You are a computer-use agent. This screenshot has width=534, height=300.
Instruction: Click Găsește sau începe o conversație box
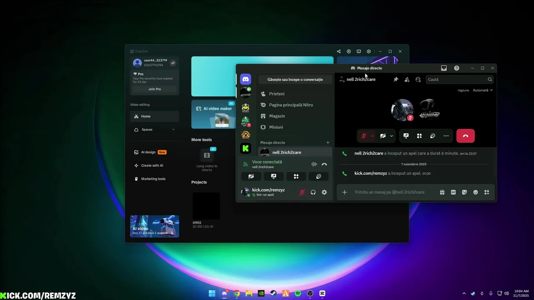click(295, 79)
